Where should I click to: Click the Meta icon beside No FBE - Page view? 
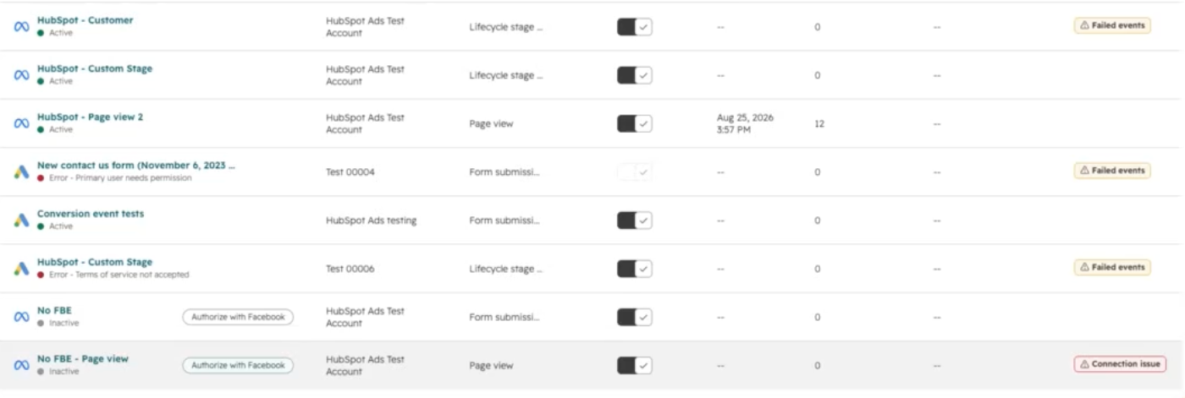(22, 365)
